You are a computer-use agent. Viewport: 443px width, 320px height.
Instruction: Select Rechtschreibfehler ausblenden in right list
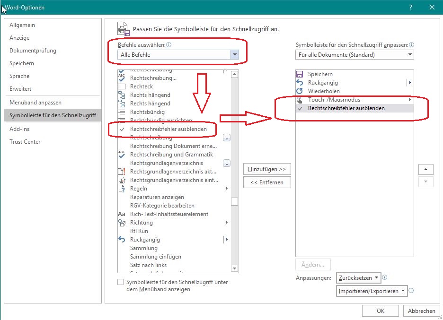point(354,108)
